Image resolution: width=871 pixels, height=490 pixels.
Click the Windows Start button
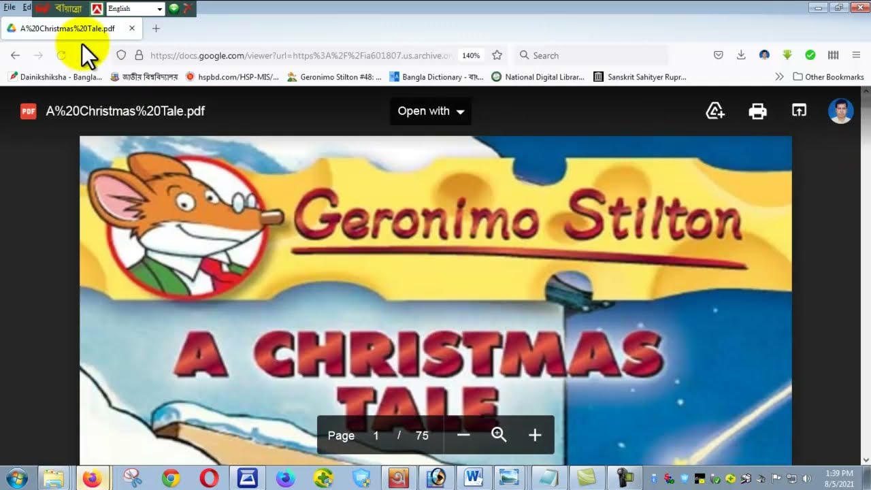click(x=16, y=478)
